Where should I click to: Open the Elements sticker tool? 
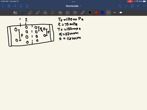60,13
